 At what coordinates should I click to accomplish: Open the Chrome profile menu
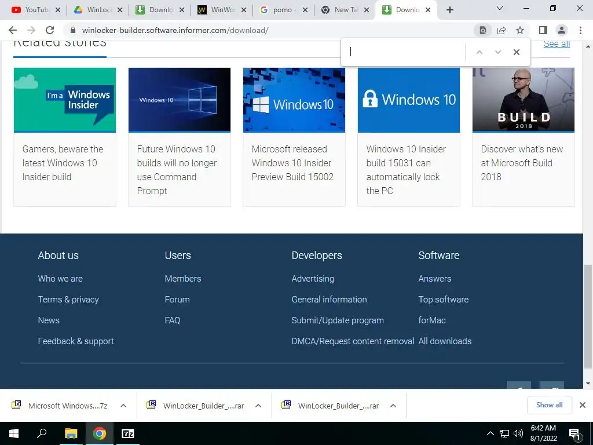click(x=562, y=30)
